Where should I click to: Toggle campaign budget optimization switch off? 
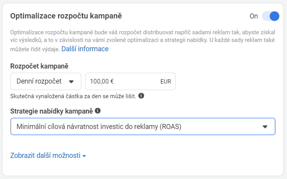click(270, 16)
